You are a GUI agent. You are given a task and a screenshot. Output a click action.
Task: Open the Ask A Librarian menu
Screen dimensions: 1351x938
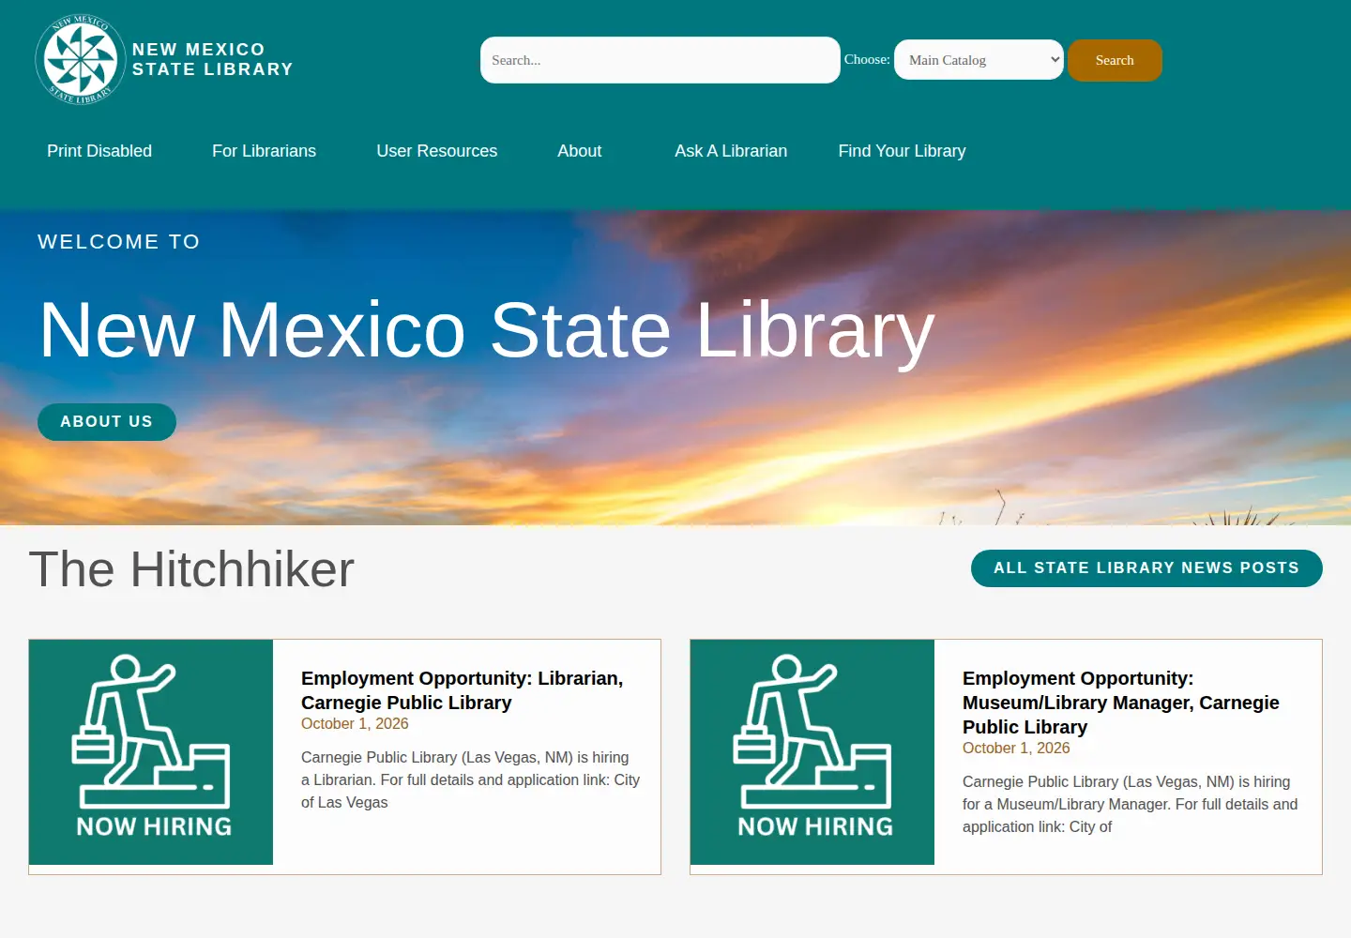pos(731,151)
